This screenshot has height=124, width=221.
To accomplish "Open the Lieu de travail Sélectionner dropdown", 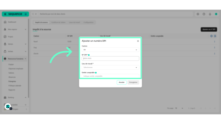I will click(110, 67).
